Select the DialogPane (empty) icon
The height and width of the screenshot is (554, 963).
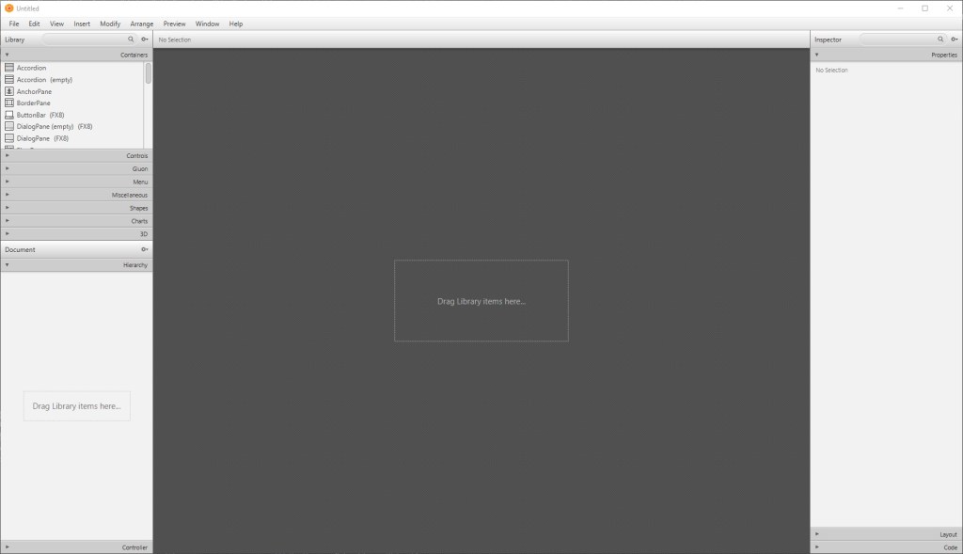9,126
